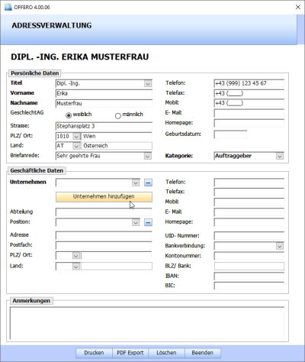Expand the Briefanrede dropdown

pos(148,156)
